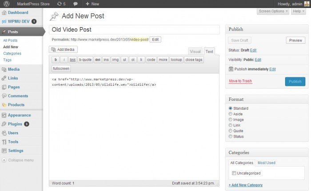Open the Most Used categories tab
This screenshot has width=311, height=191.
point(267,163)
